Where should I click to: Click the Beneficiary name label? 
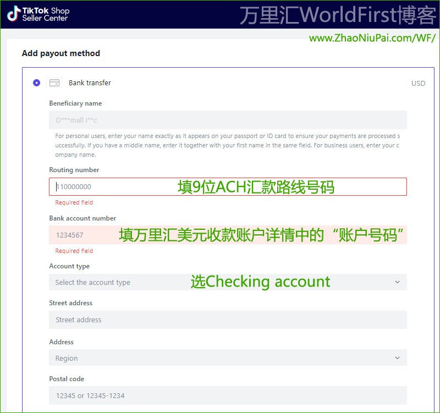pyautogui.click(x=75, y=103)
